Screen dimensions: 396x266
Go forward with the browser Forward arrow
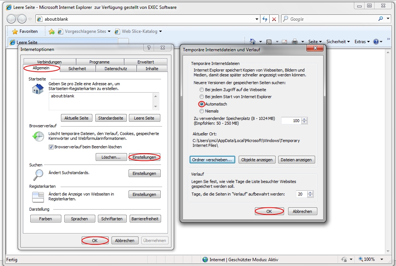click(x=22, y=19)
